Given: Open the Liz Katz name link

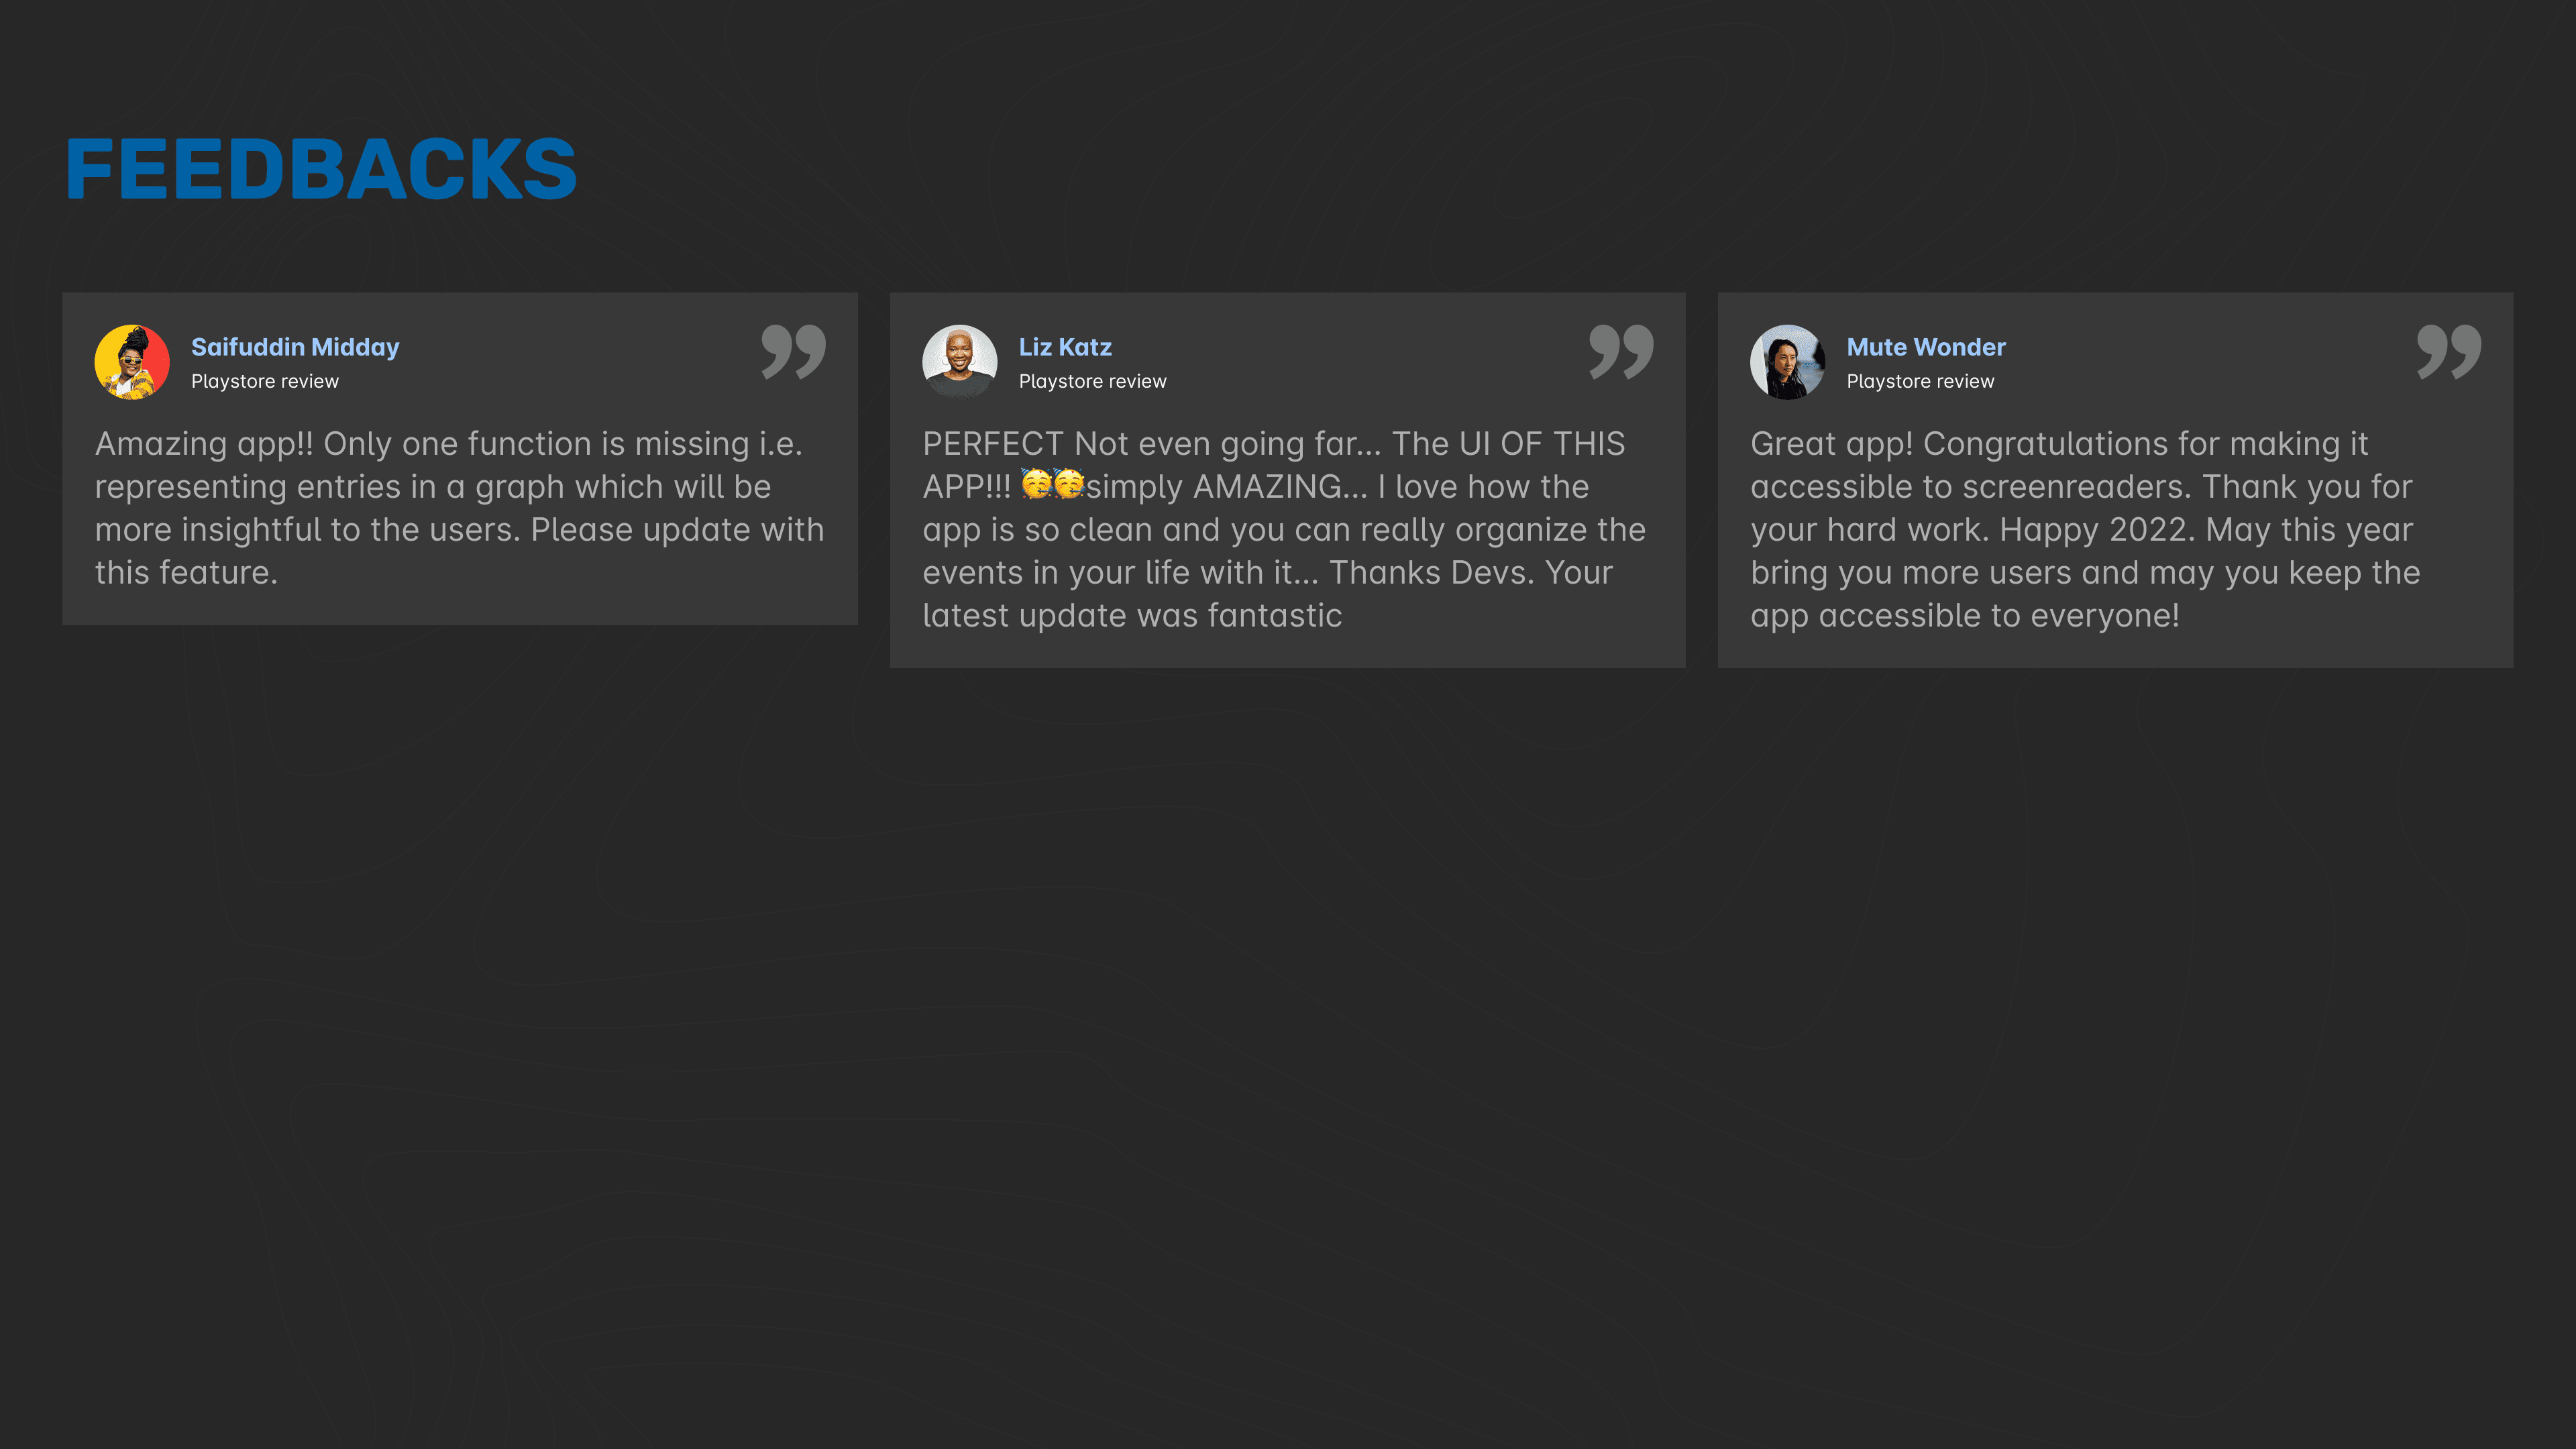Looking at the screenshot, I should click(1065, 347).
